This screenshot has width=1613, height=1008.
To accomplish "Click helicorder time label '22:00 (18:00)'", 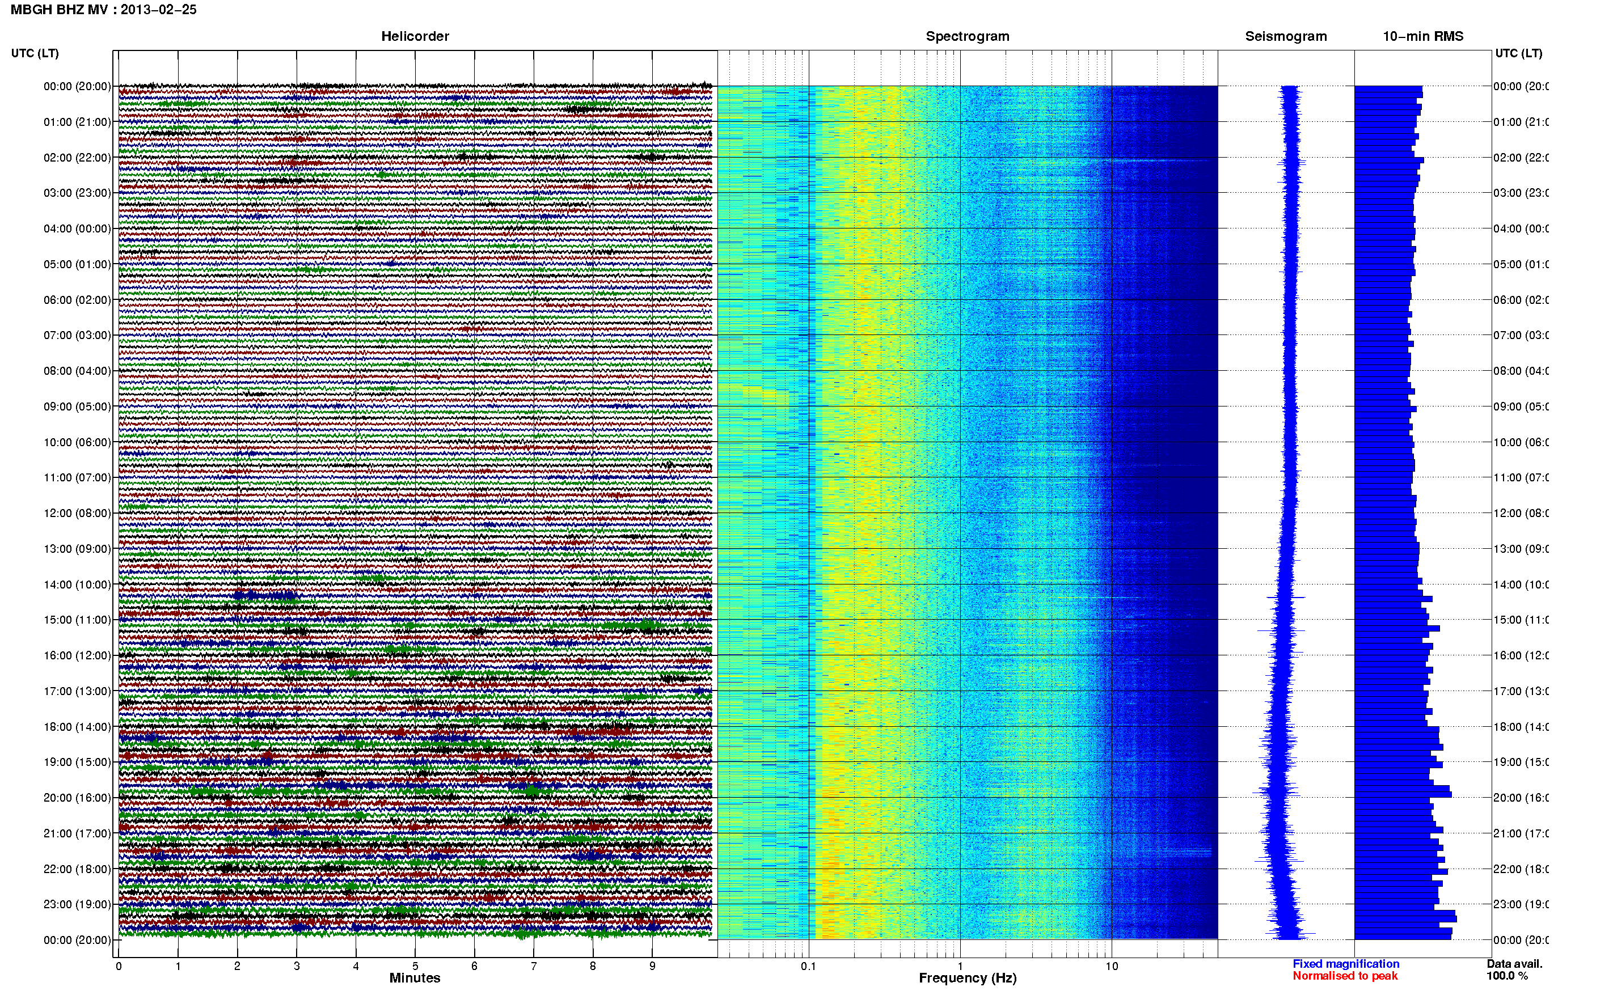I will click(x=77, y=869).
